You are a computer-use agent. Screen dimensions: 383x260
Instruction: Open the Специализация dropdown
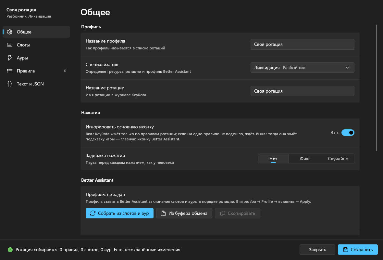click(x=303, y=68)
